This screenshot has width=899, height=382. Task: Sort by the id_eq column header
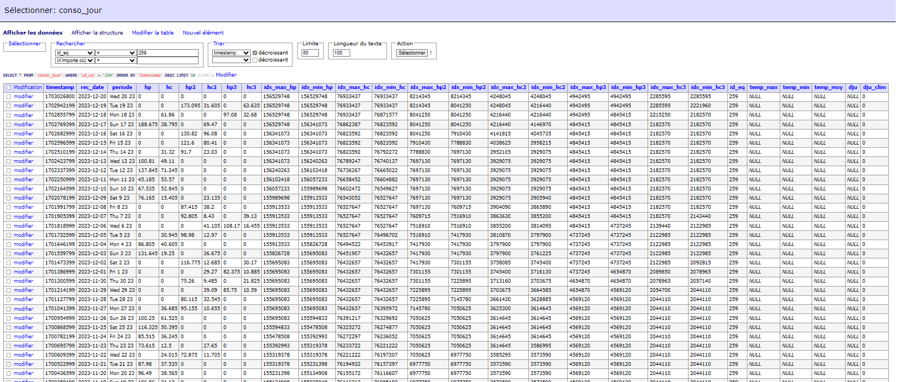737,87
